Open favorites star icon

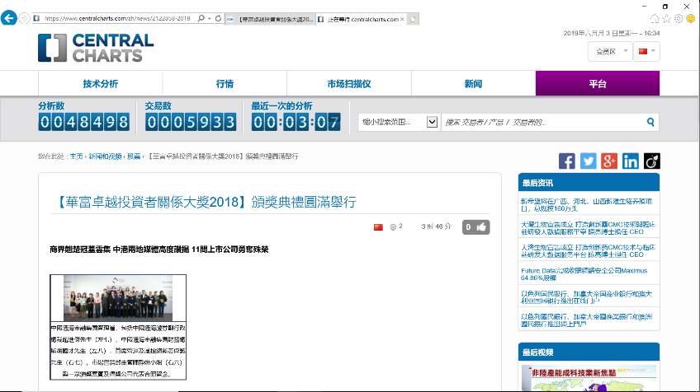[x=666, y=19]
